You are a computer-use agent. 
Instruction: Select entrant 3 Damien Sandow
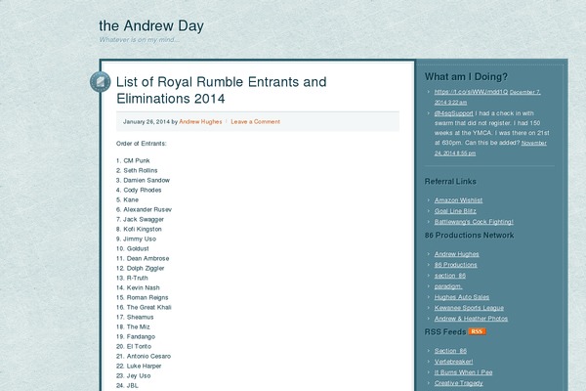(x=143, y=180)
